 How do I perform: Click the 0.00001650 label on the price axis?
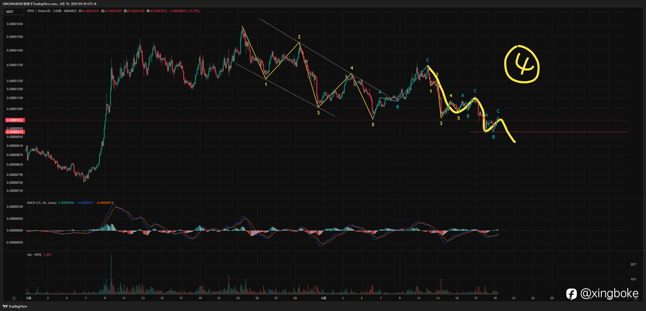[15, 24]
